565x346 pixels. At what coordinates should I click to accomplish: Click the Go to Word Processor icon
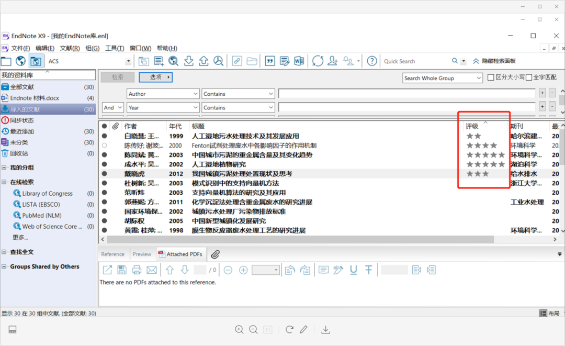(299, 61)
